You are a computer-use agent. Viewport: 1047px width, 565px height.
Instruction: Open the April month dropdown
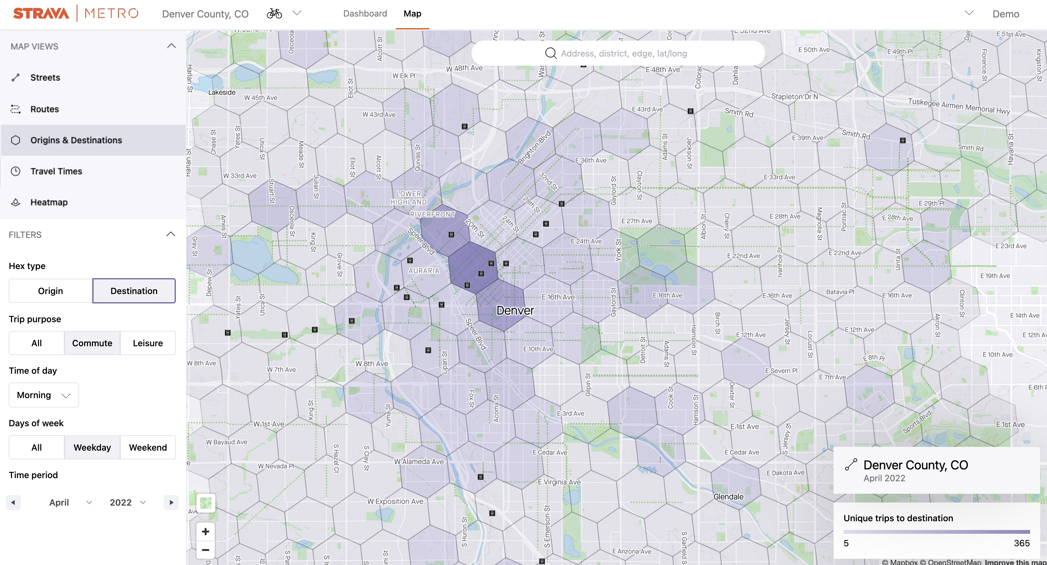70,502
